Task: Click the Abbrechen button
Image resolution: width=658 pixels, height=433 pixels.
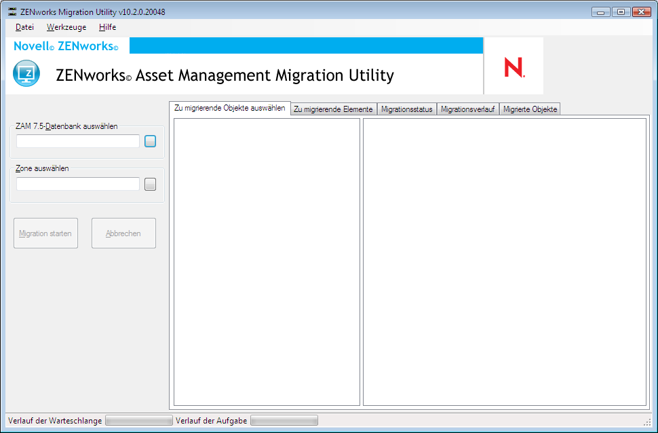Action: click(x=123, y=233)
